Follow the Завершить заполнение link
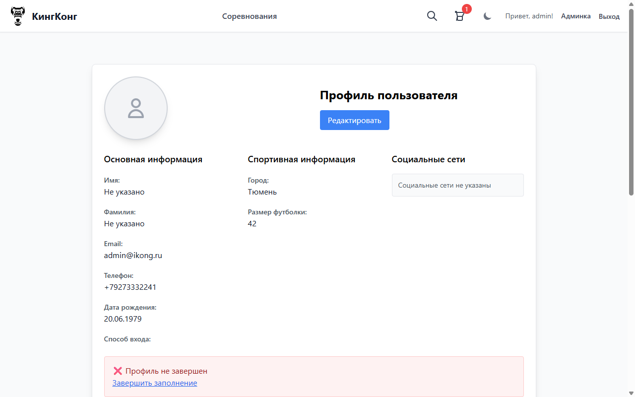 click(x=154, y=383)
